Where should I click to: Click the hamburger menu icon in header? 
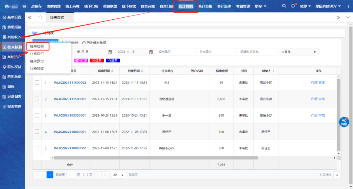[x=24, y=6]
